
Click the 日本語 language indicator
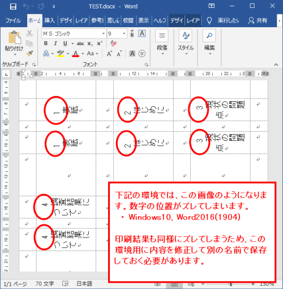pyautogui.click(x=84, y=284)
